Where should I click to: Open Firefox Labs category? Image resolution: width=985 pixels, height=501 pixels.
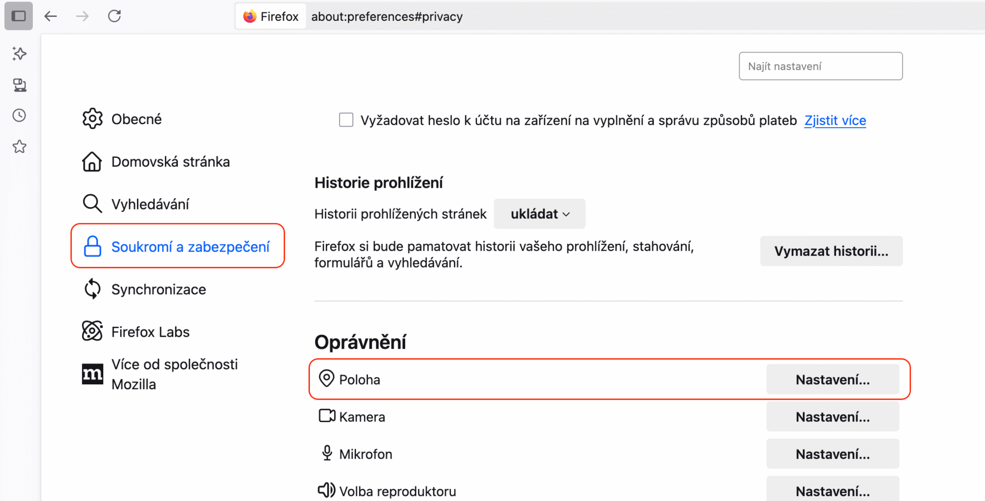[150, 332]
